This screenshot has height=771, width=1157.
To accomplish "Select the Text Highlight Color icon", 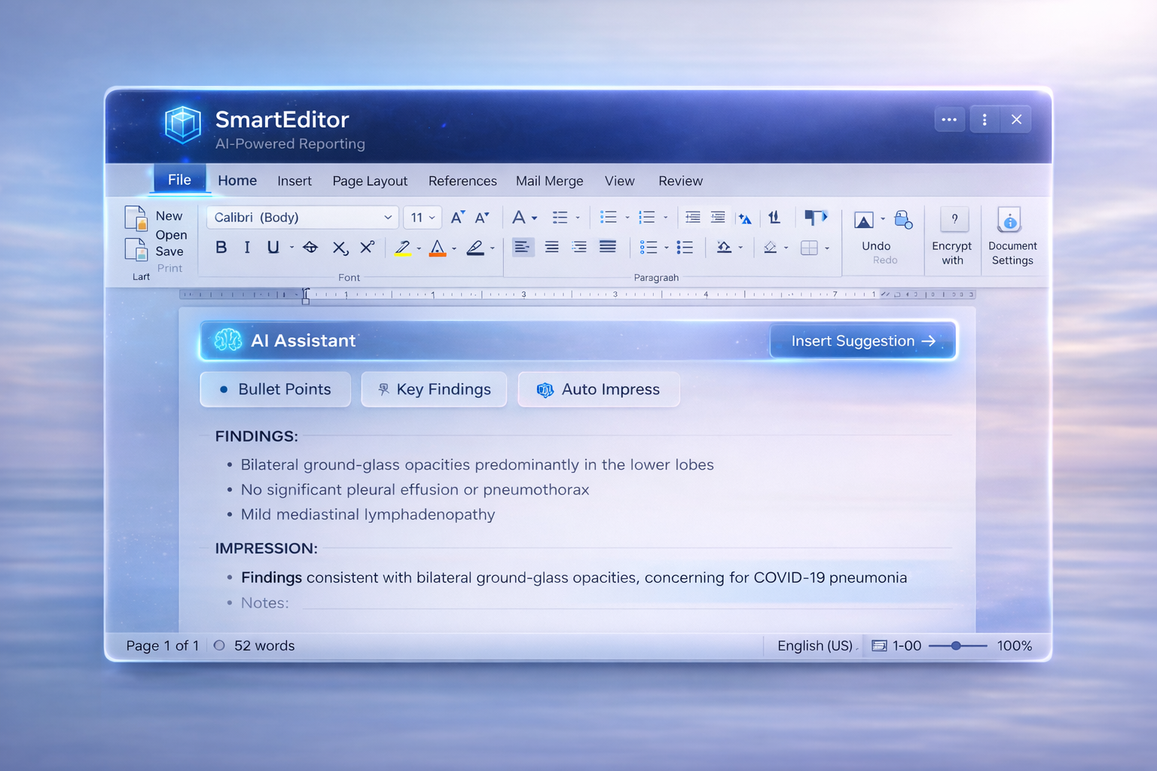I will (402, 247).
